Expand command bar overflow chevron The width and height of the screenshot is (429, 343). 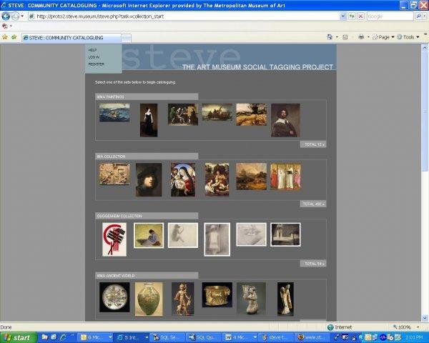tap(425, 34)
